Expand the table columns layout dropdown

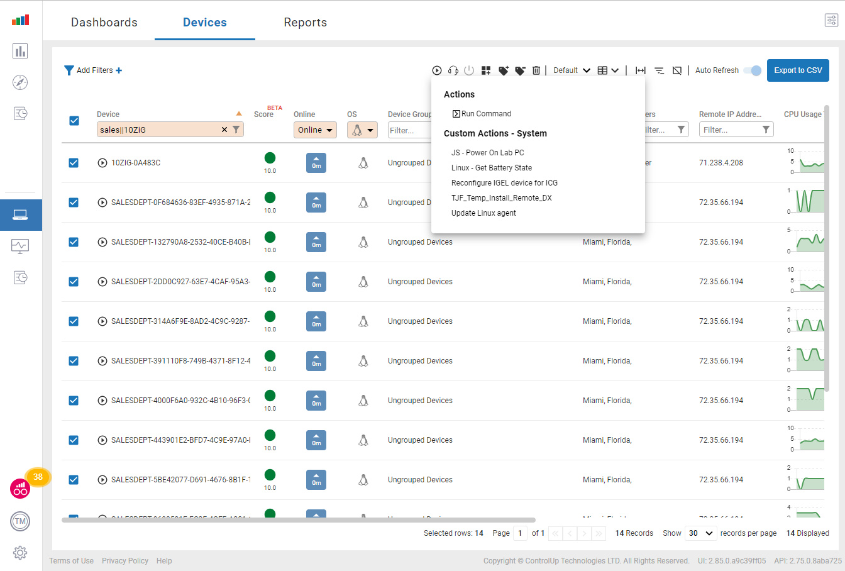[608, 70]
